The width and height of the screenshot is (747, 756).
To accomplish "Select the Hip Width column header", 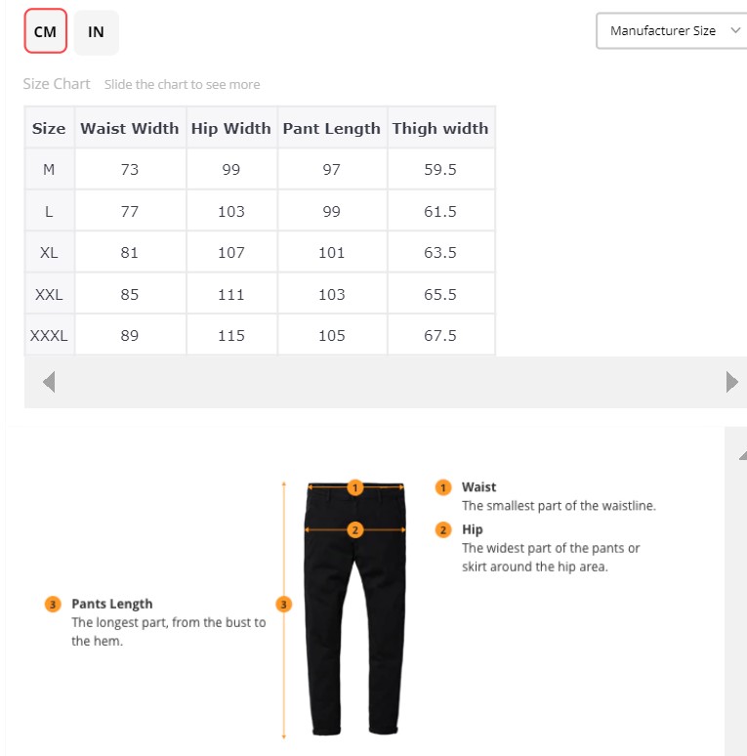I will [x=231, y=128].
